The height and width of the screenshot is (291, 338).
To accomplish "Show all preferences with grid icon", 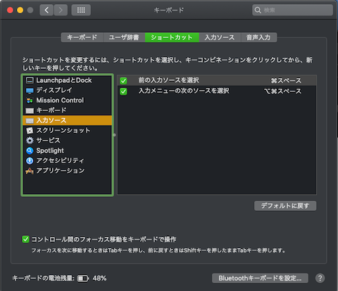I will [x=81, y=10].
